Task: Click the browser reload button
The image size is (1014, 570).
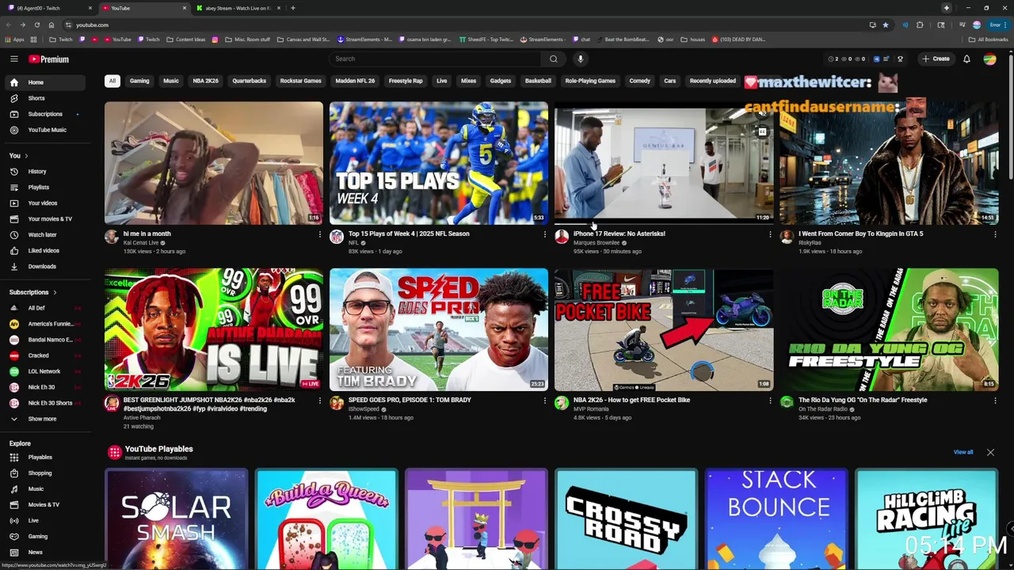Action: coord(36,25)
